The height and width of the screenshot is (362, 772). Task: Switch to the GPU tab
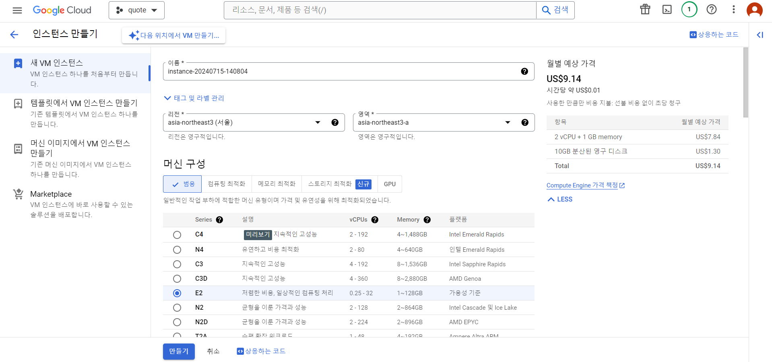(x=390, y=184)
